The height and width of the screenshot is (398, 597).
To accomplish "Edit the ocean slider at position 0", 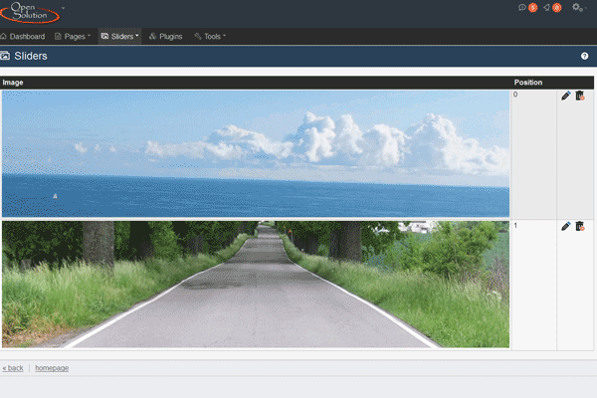I will (x=566, y=96).
